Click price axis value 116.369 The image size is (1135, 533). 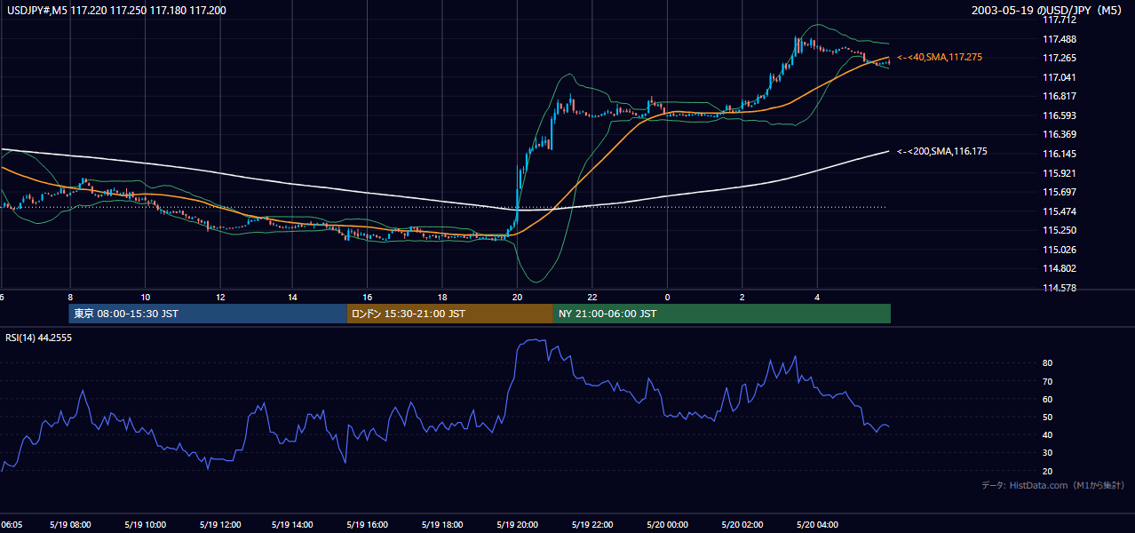click(1060, 134)
